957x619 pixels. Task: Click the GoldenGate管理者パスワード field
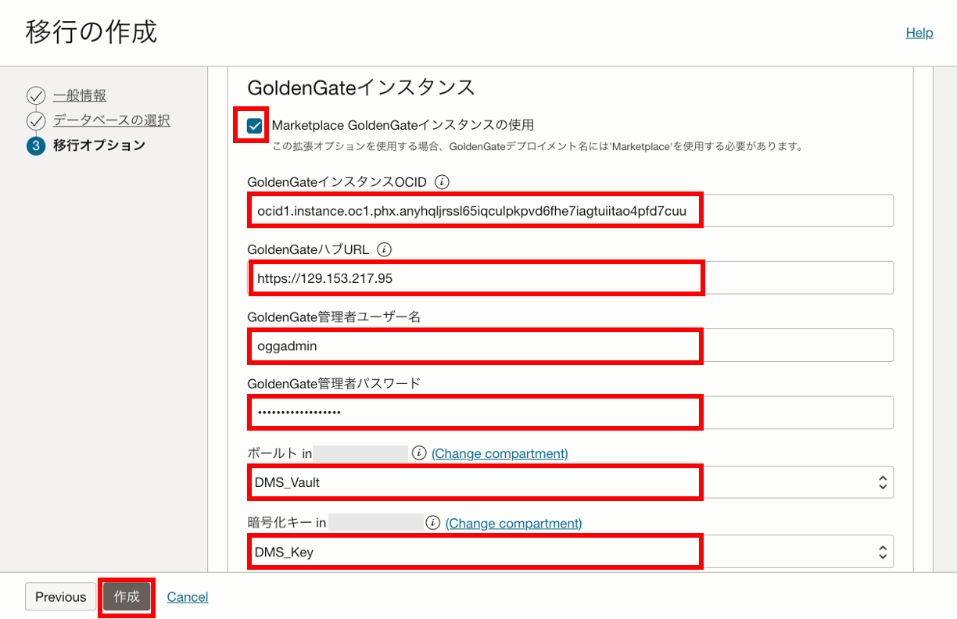[569, 413]
